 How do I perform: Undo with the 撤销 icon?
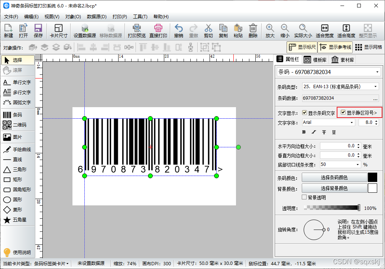point(178,31)
